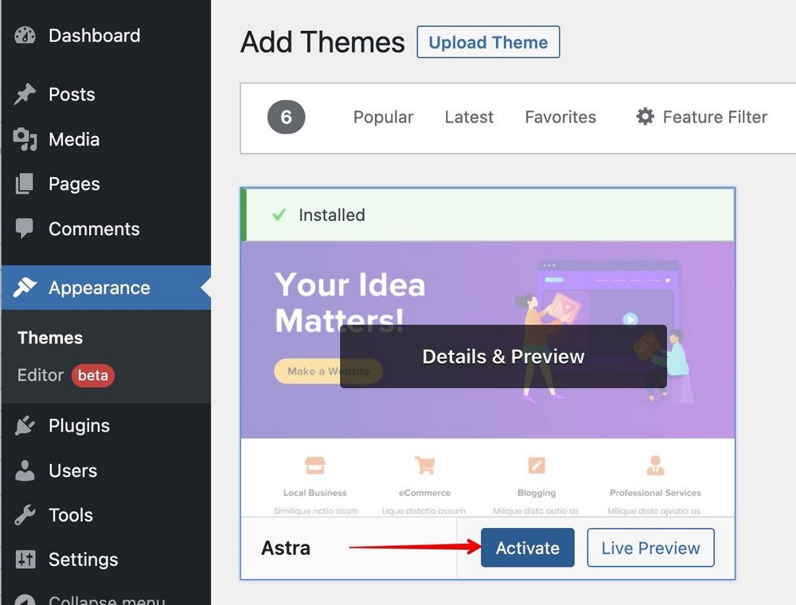Click the Plugins plug icon
The image size is (796, 605).
coord(25,425)
